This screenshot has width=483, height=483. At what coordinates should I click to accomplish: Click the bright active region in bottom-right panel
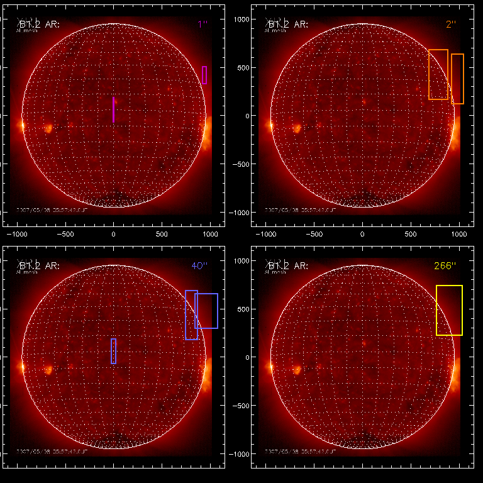pyautogui.click(x=297, y=370)
